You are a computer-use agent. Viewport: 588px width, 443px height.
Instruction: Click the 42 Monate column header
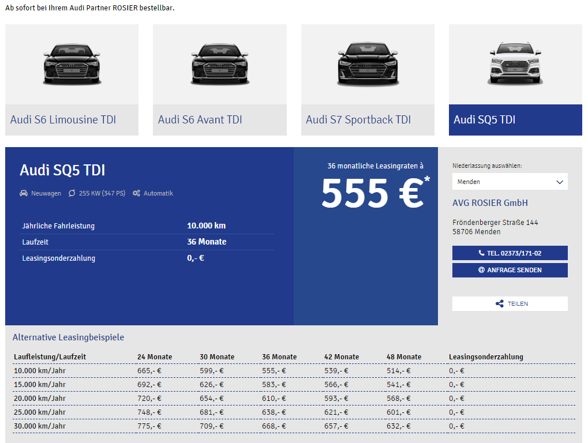tap(341, 357)
